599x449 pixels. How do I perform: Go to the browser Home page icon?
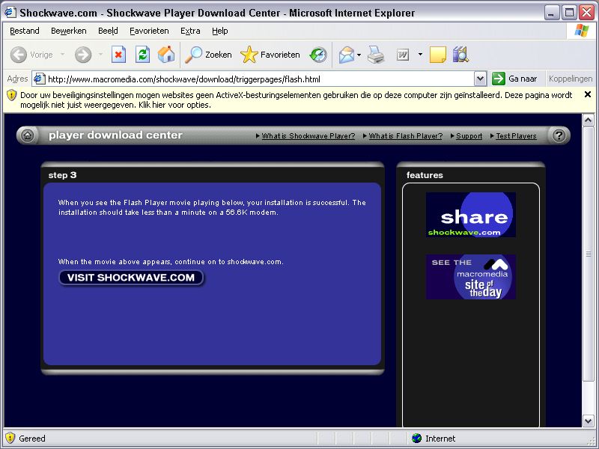pos(166,55)
